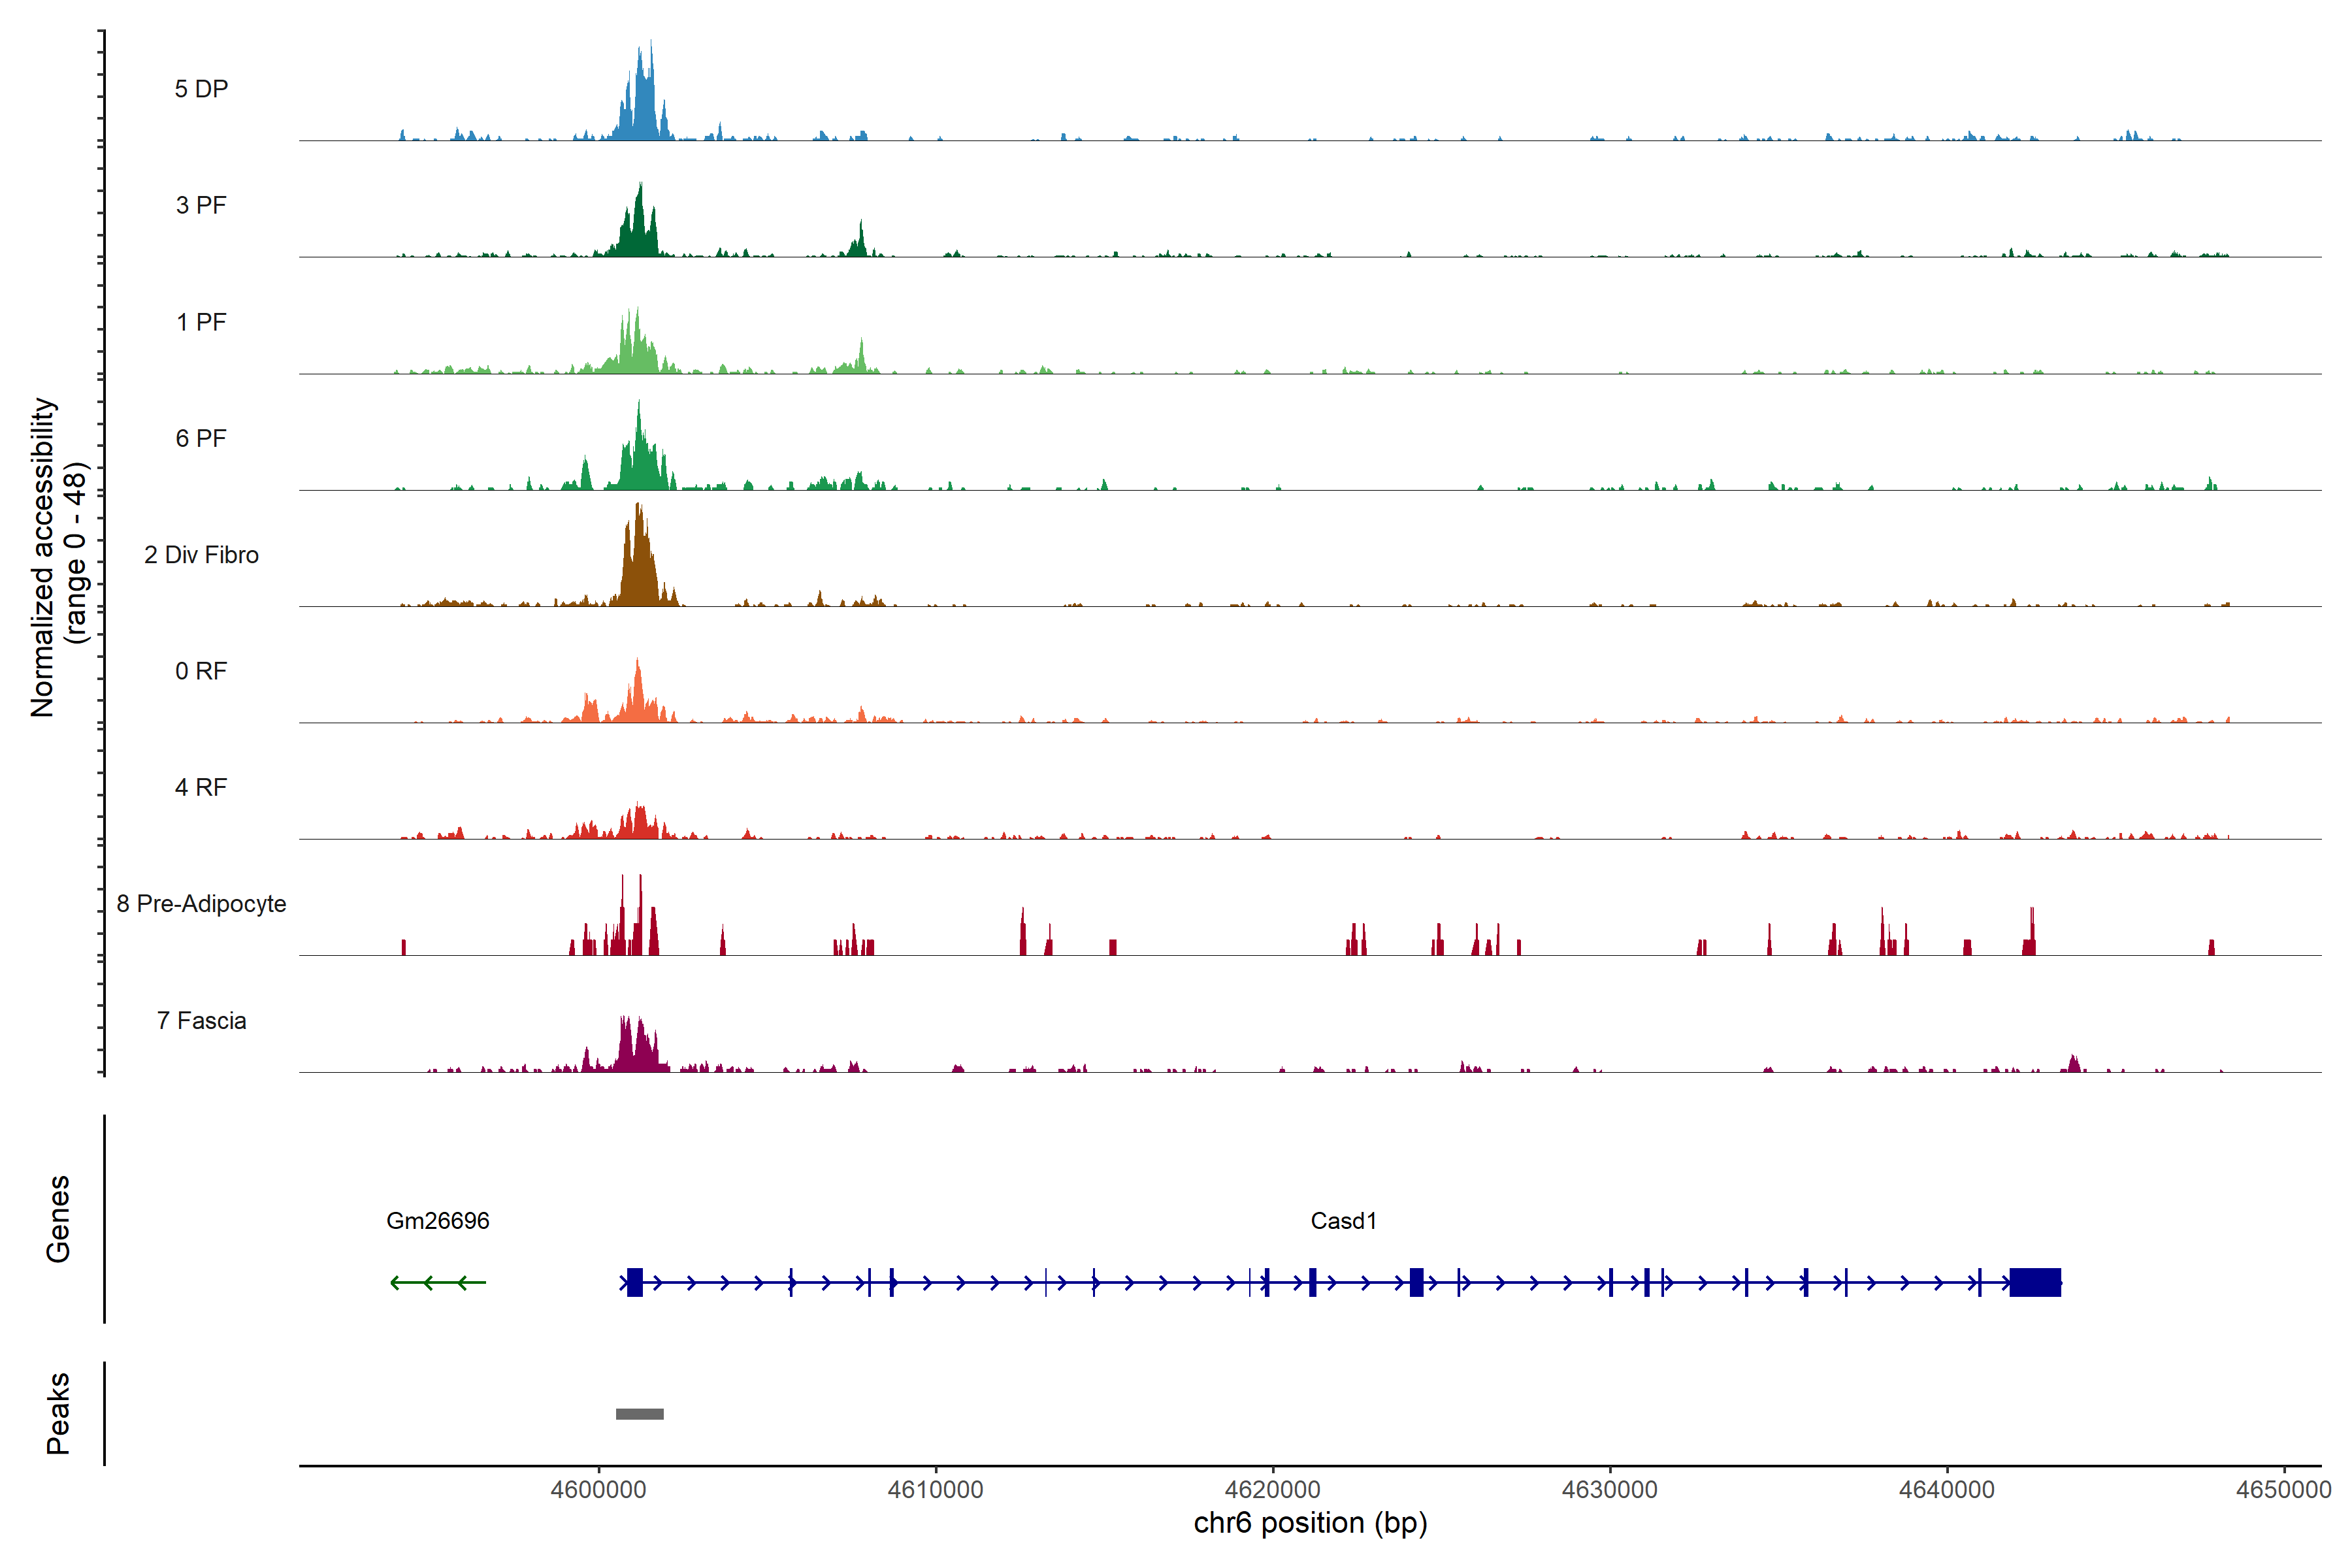This screenshot has width=2352, height=1568.
Task: Click the 2 Div Fibro track label
Action: [201, 555]
